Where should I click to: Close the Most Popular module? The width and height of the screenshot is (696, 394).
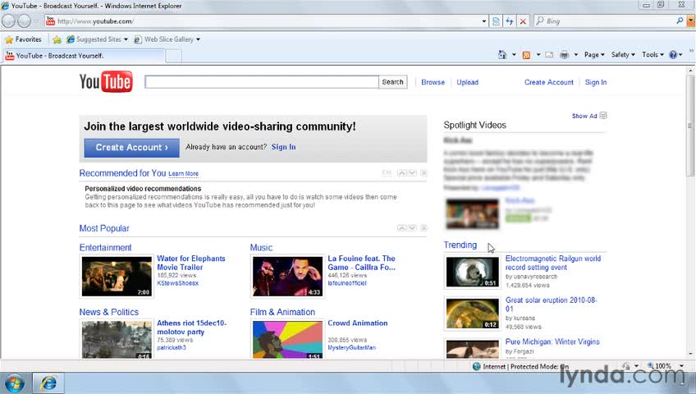pyautogui.click(x=424, y=228)
